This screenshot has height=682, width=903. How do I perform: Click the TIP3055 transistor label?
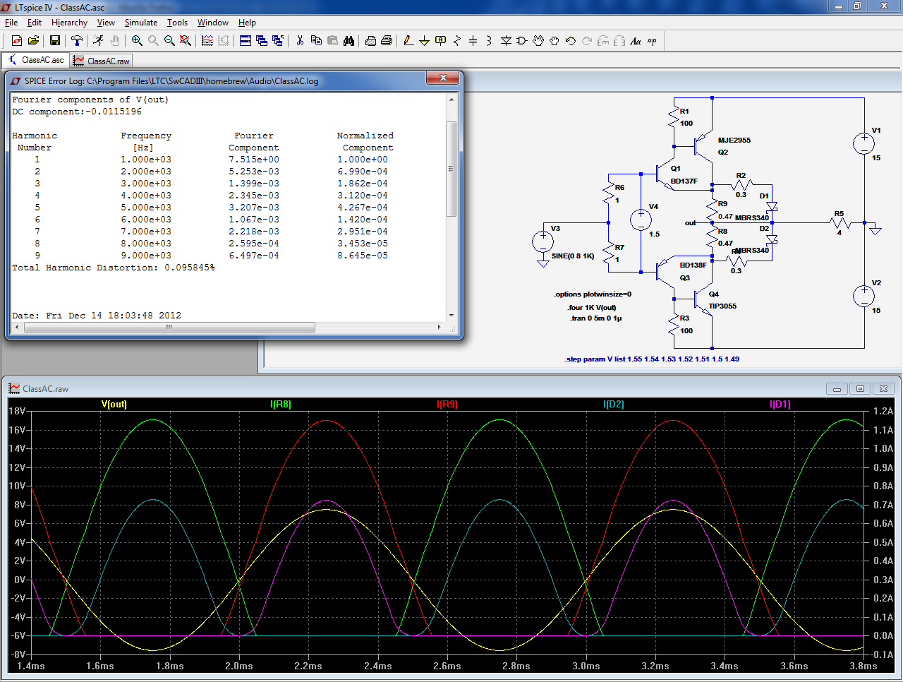722,306
